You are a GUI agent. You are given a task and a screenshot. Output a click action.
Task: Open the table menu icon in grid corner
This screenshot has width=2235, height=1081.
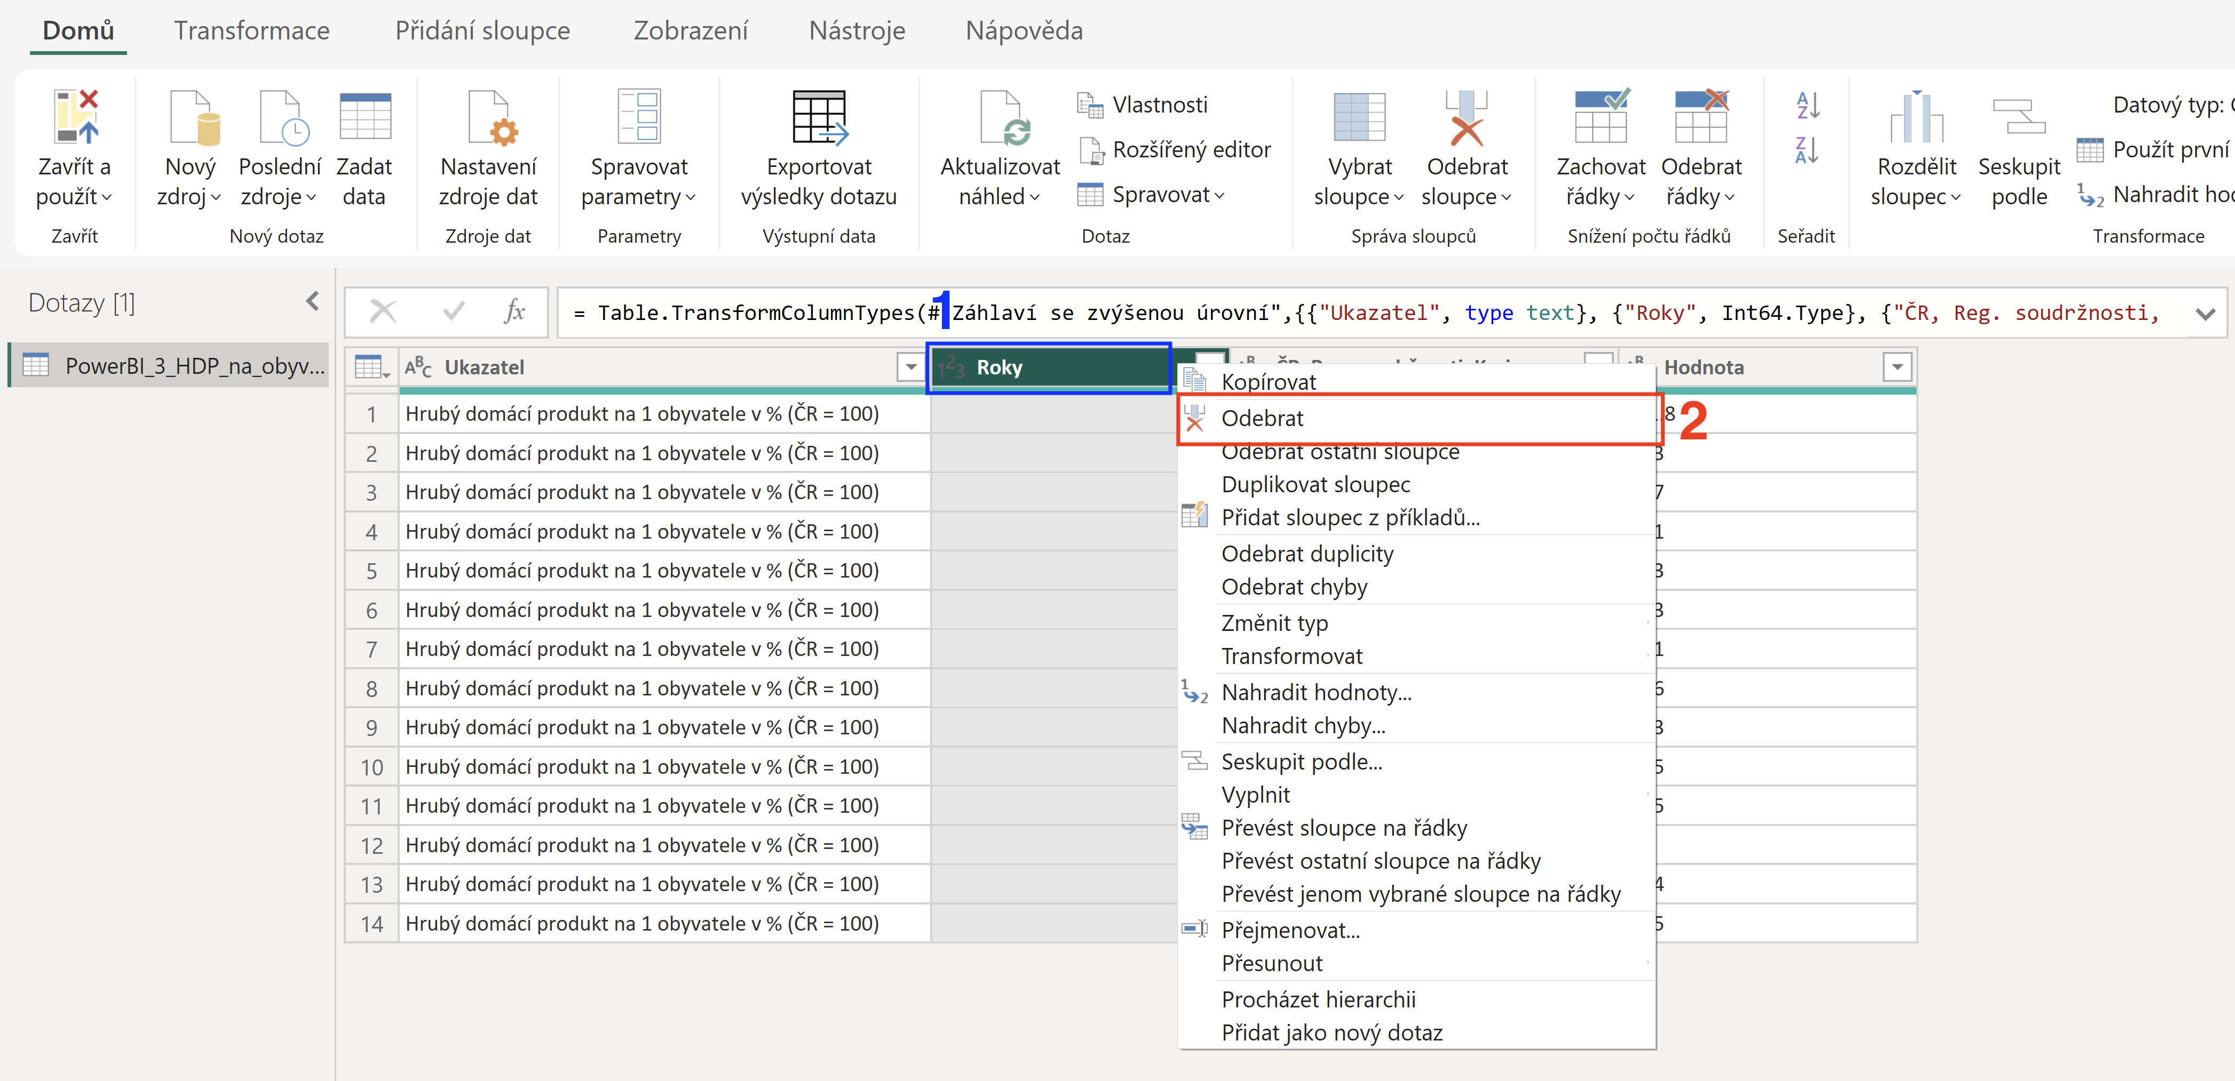pyautogui.click(x=372, y=367)
